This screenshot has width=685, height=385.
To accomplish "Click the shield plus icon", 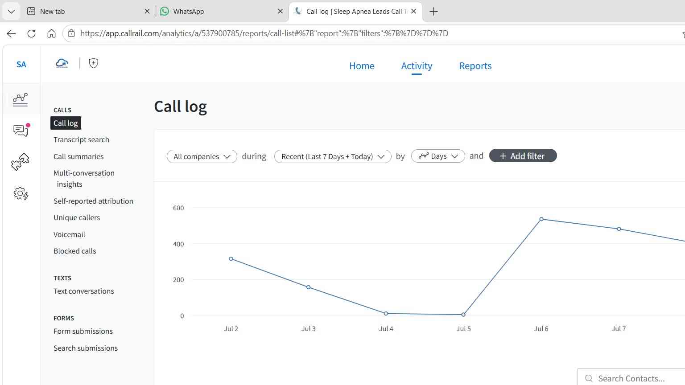I will [x=94, y=63].
